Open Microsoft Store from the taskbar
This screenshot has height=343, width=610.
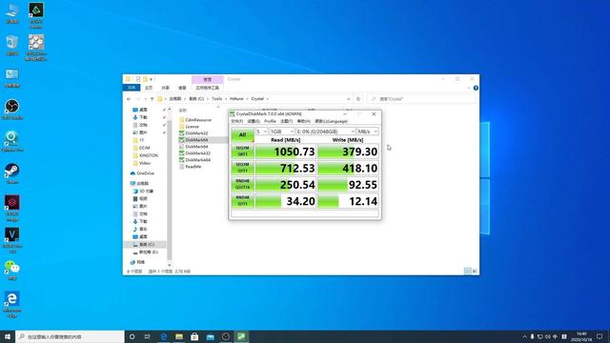(194, 336)
